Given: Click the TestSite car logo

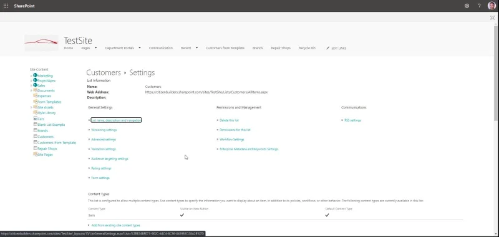Looking at the screenshot, I should pyautogui.click(x=41, y=42).
